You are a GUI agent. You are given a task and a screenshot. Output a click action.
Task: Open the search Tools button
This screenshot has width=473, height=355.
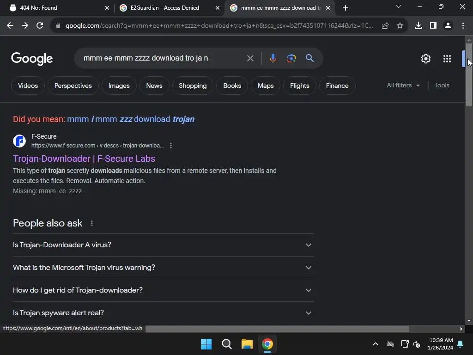click(x=442, y=86)
